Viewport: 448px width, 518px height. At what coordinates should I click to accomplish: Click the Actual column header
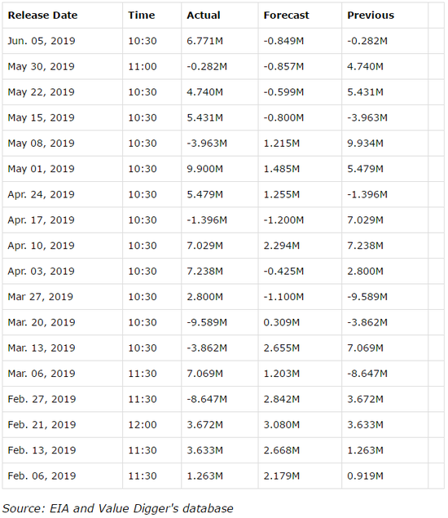[203, 15]
